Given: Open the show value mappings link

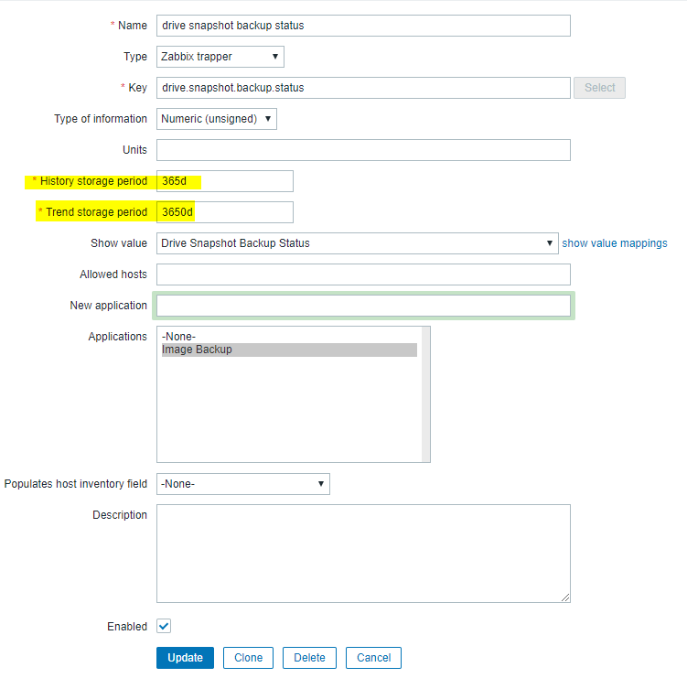Looking at the screenshot, I should click(615, 243).
